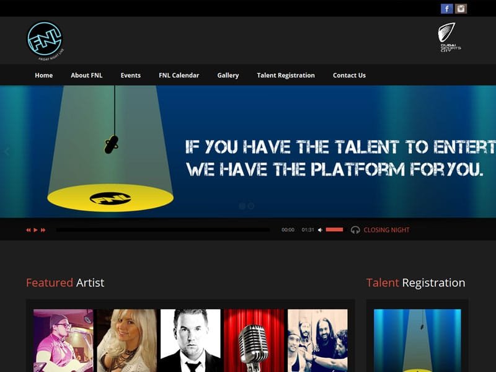The width and height of the screenshot is (496, 372).
Task: Skip to previous track in audio player
Action: click(x=29, y=230)
